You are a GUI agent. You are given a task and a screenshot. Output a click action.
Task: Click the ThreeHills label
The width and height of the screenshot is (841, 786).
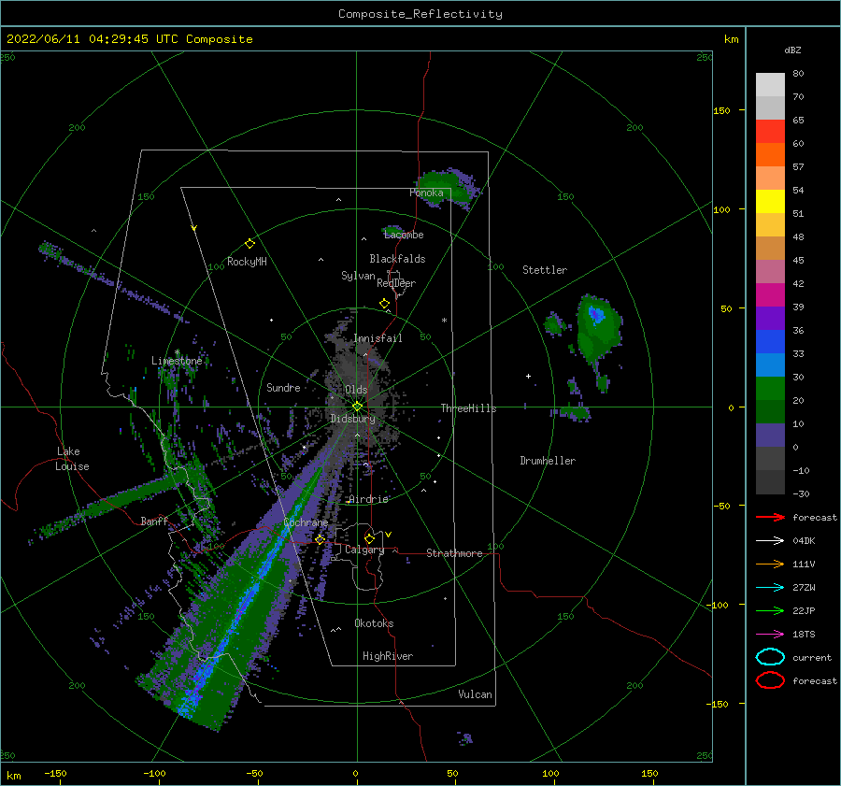468,408
